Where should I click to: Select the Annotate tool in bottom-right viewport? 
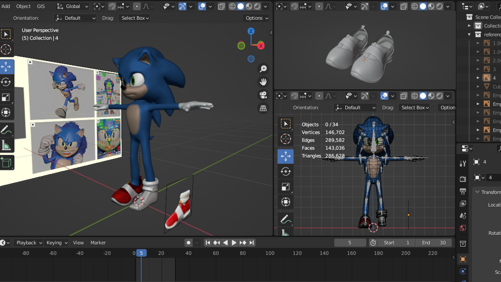click(285, 219)
